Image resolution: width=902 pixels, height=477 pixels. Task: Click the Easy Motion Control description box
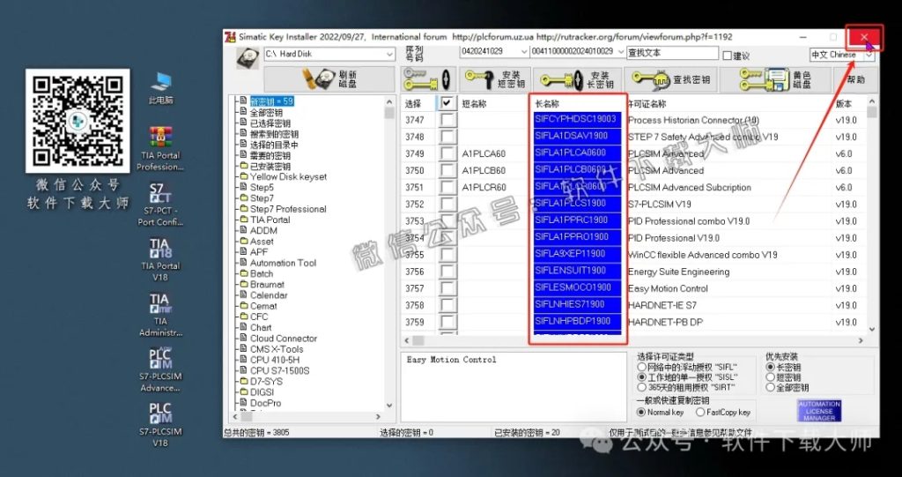click(514, 386)
